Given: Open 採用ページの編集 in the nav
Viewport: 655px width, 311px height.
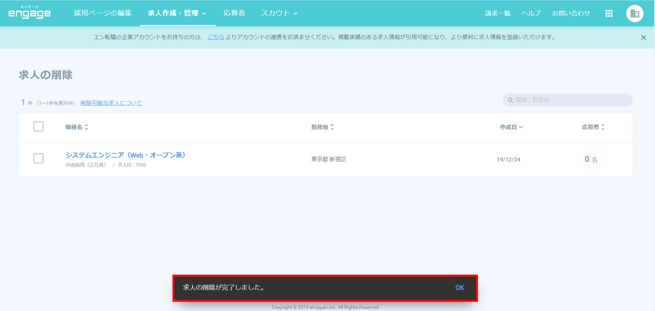Looking at the screenshot, I should [103, 13].
